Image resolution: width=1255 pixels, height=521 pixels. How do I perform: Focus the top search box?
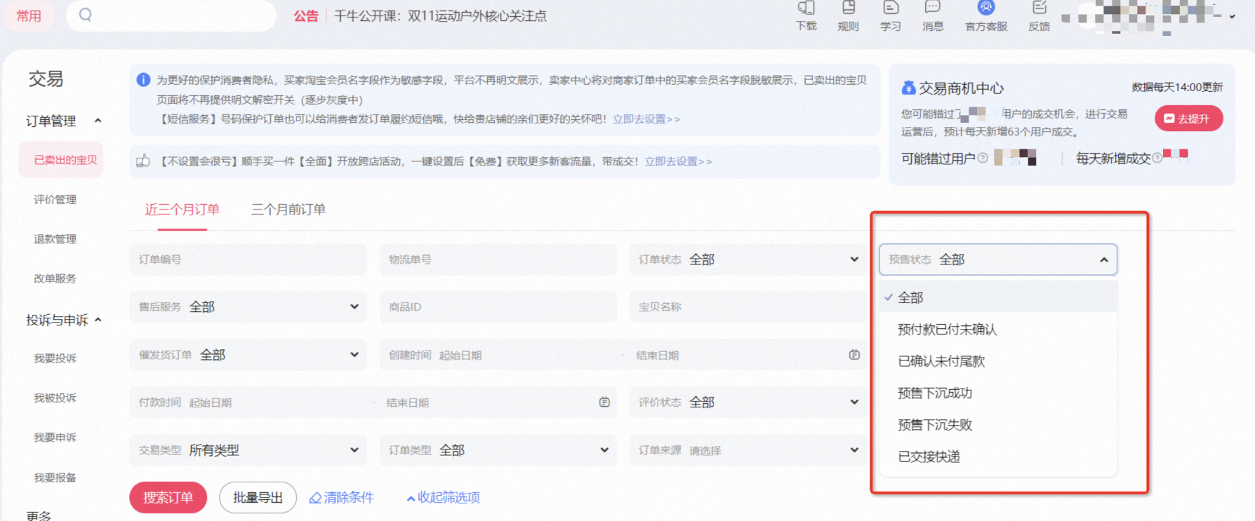(x=171, y=15)
